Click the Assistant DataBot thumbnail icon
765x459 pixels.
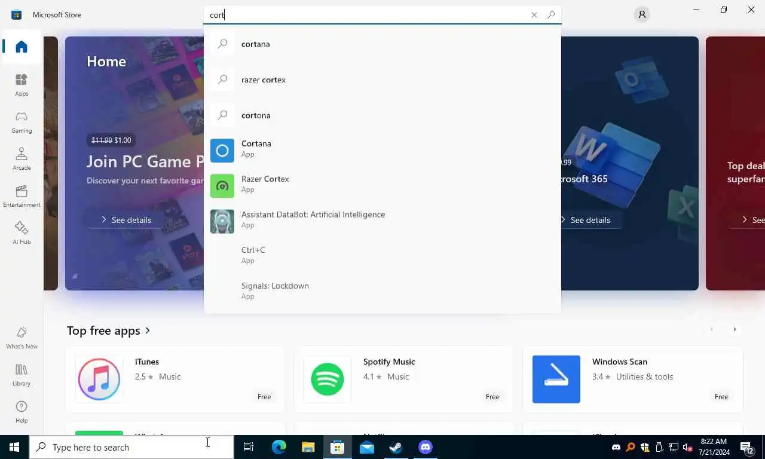click(x=222, y=222)
